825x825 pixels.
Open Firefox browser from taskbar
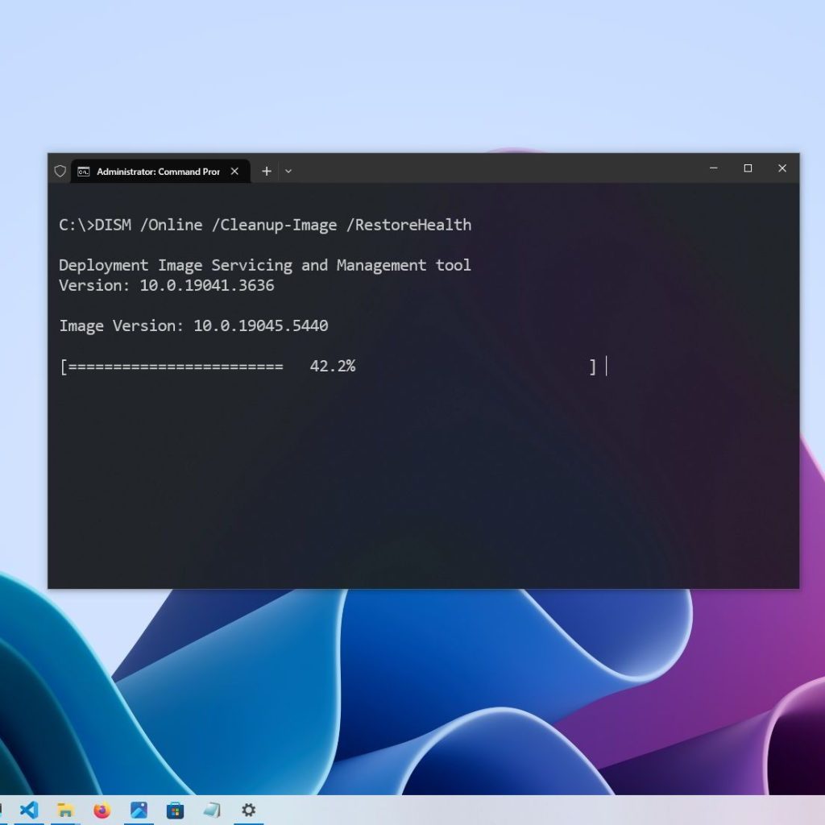pyautogui.click(x=102, y=810)
